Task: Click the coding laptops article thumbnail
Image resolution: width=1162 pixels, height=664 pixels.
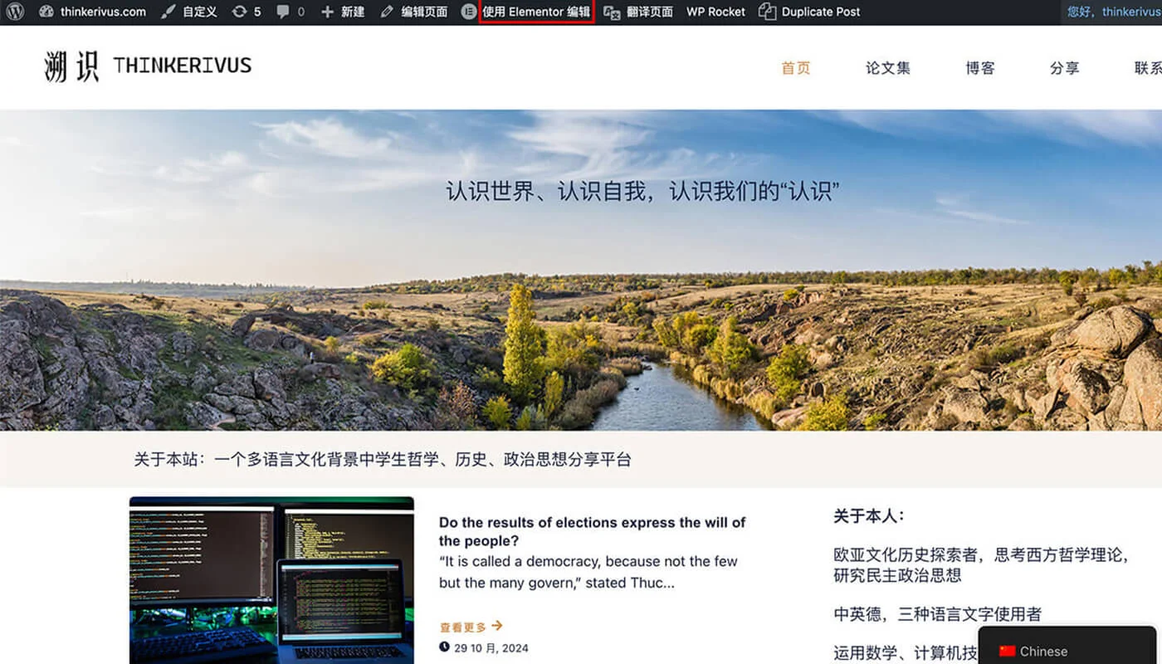Action: (x=271, y=581)
